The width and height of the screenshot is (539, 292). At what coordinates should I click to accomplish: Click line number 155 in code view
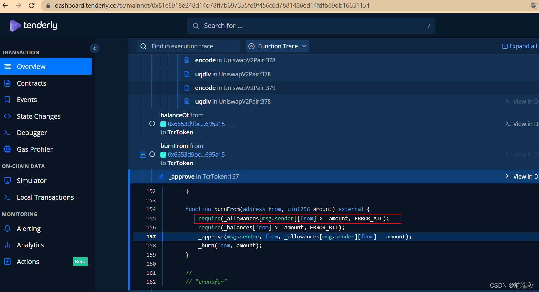pos(151,218)
